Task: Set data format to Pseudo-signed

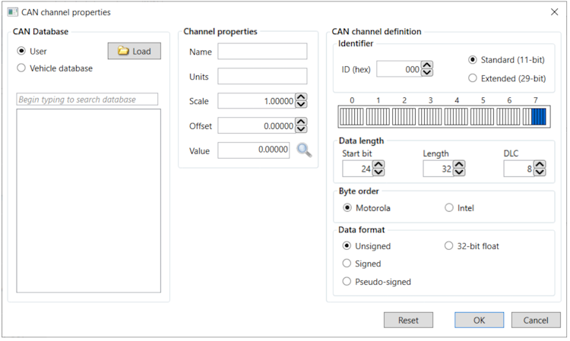Action: [347, 282]
